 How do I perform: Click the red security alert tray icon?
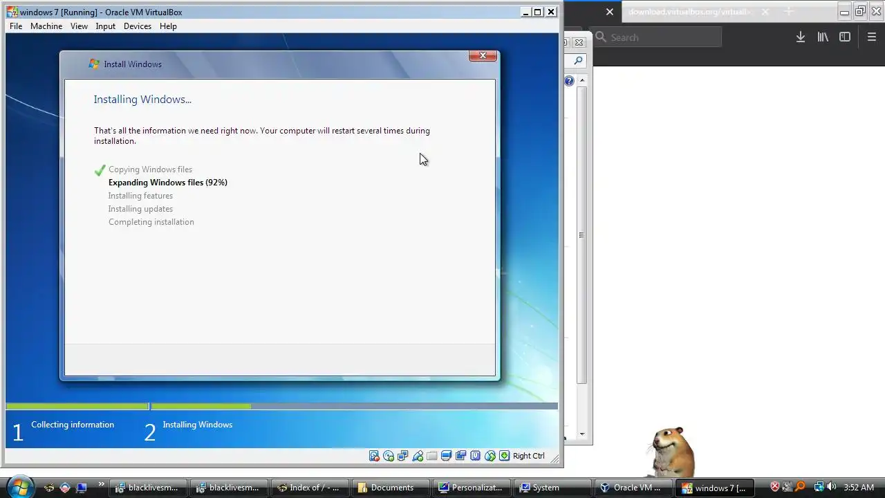(775, 487)
